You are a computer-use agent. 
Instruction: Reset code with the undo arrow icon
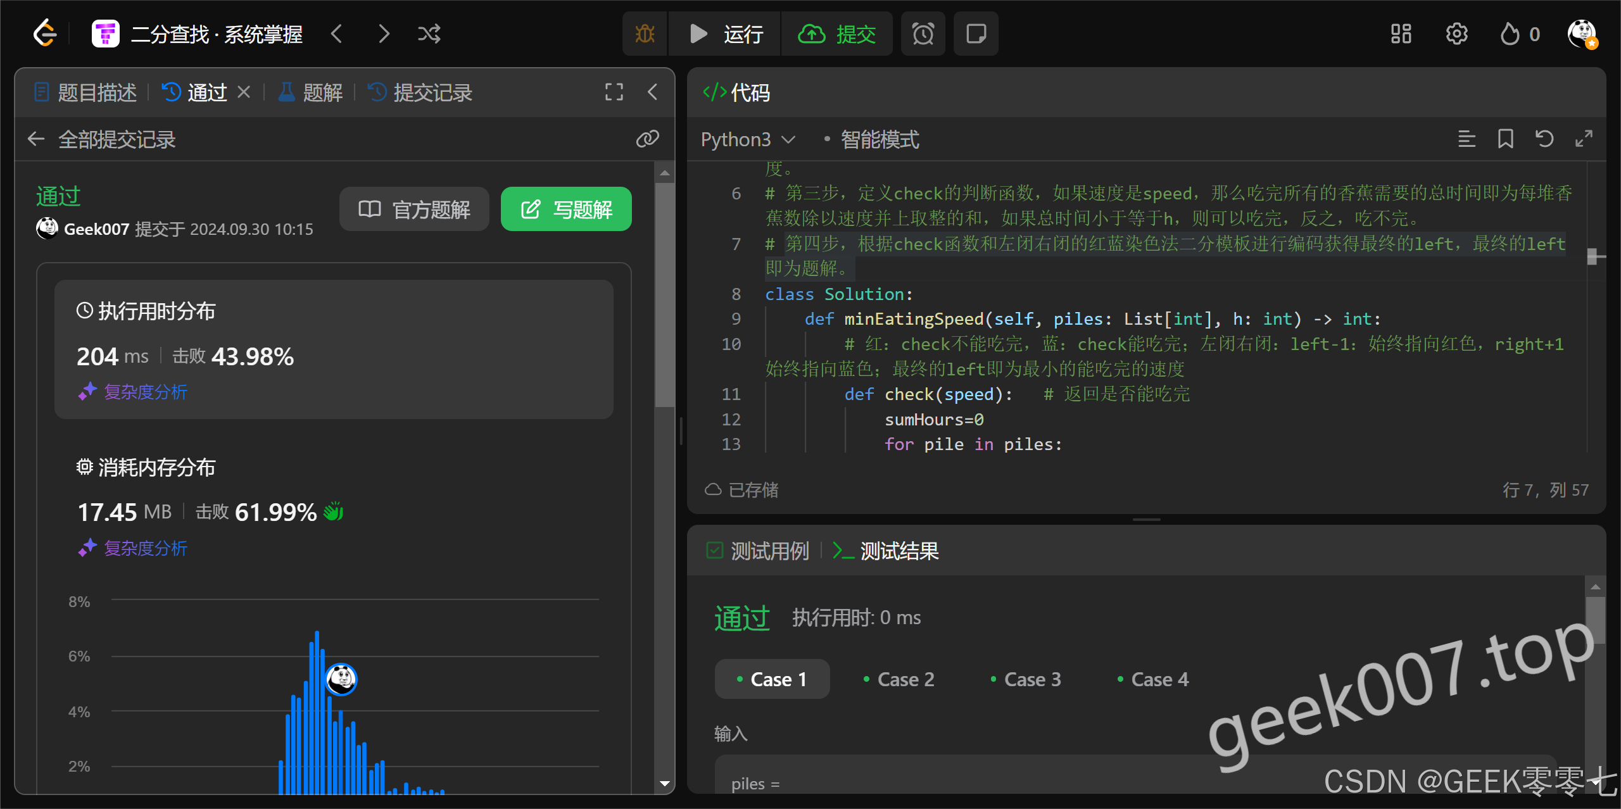tap(1544, 139)
